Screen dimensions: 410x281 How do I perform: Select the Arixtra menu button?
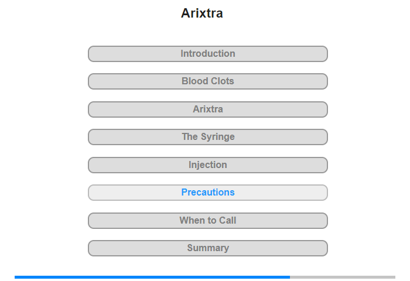(207, 109)
